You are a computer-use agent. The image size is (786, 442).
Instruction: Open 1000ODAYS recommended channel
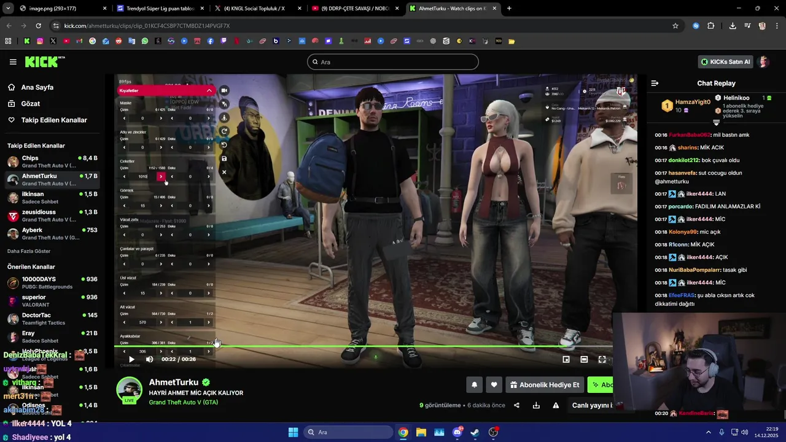[x=52, y=282]
